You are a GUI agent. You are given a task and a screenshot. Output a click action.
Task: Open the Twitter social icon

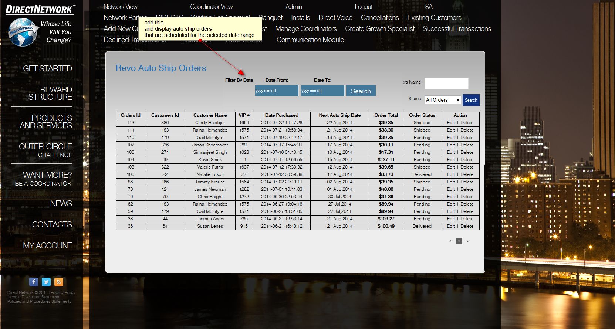click(x=46, y=282)
